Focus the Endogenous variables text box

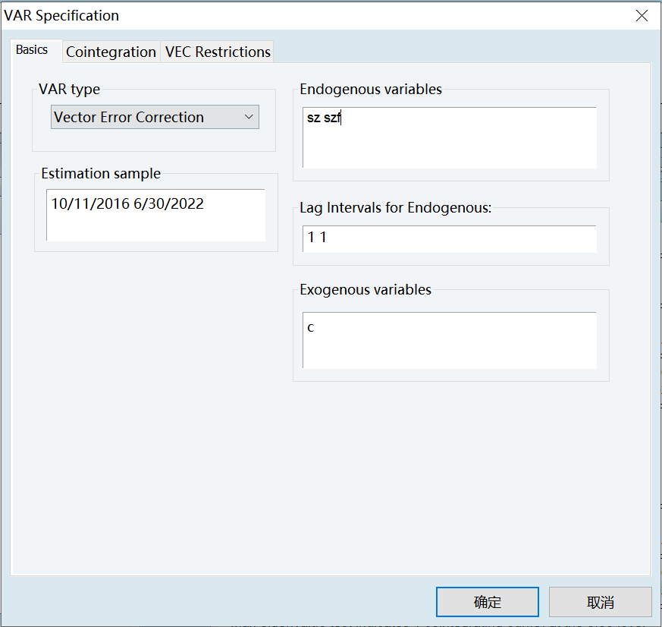[x=450, y=137]
